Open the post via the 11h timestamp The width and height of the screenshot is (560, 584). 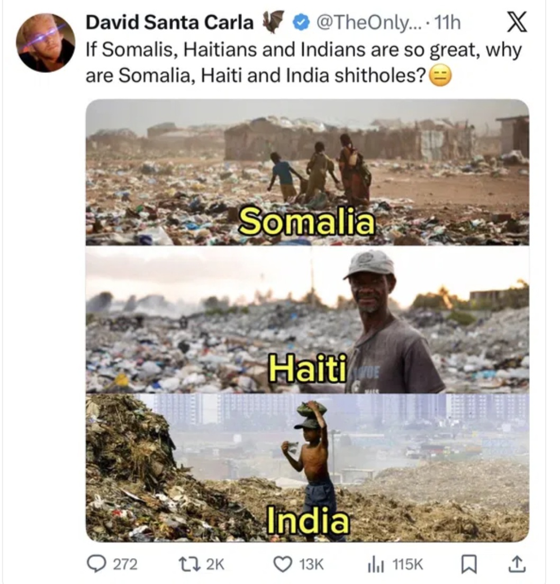[449, 23]
